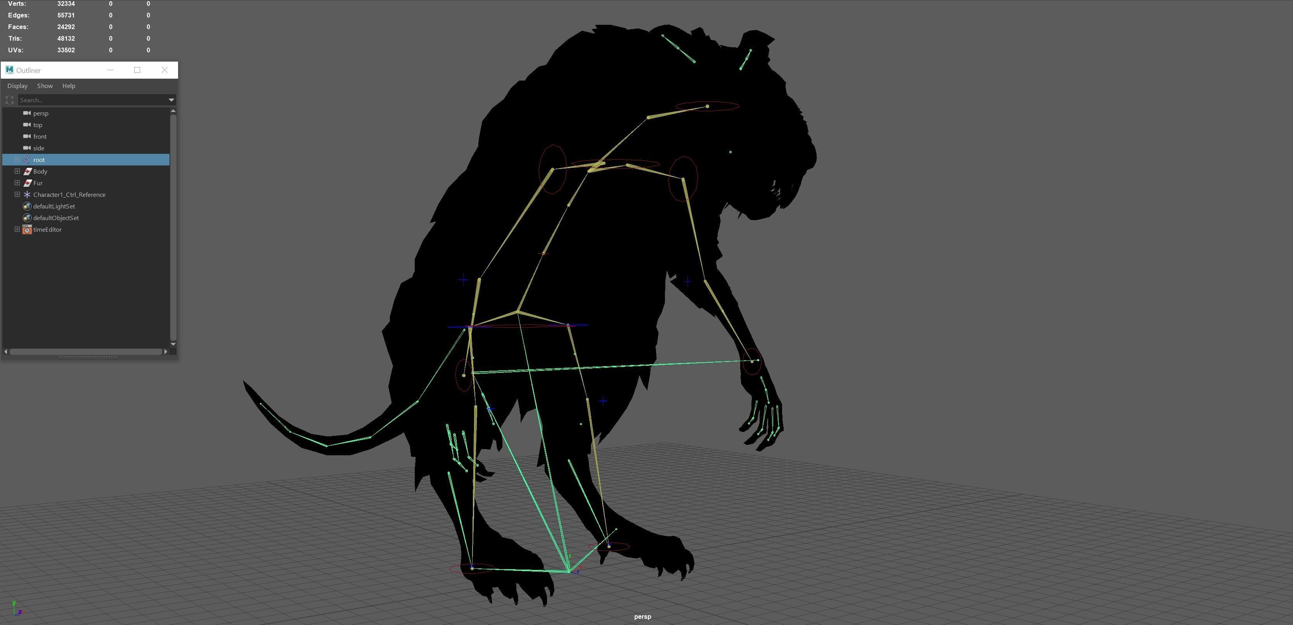
Task: Maximize the Outliner window
Action: click(137, 70)
